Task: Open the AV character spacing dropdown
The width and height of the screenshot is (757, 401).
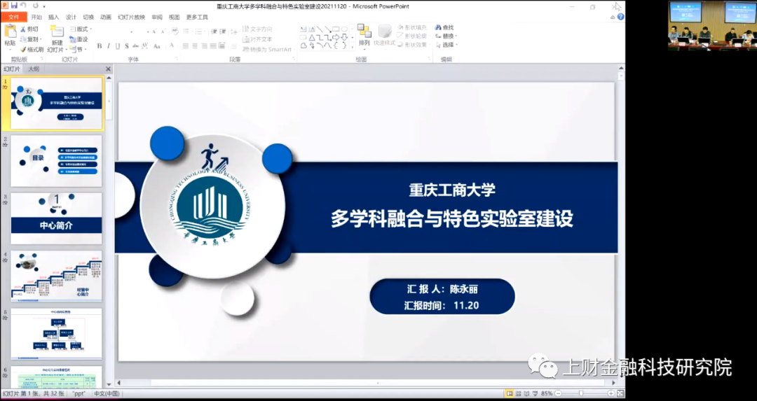Action: (x=145, y=46)
